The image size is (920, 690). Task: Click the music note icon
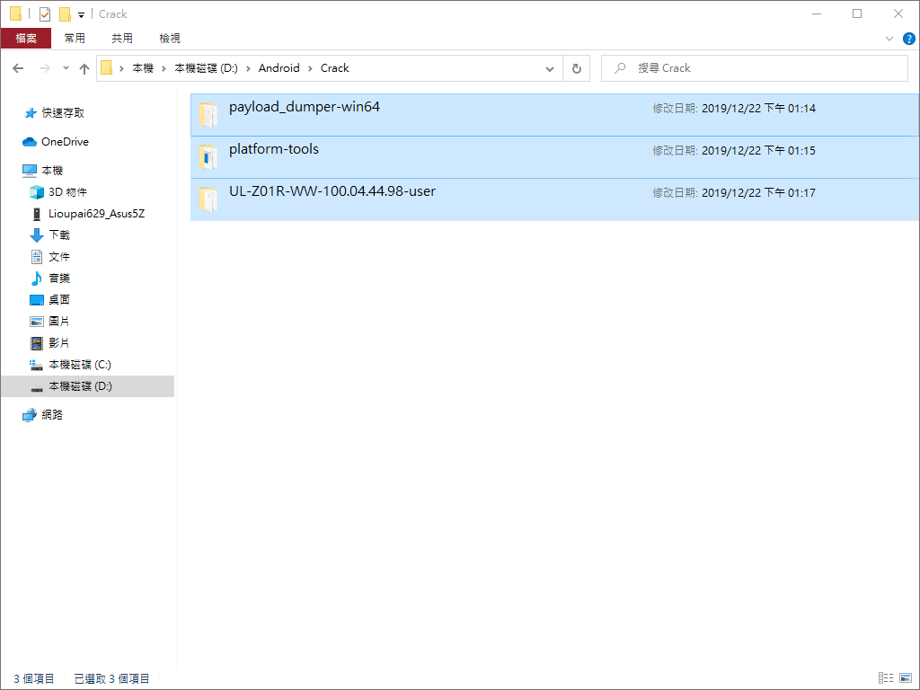pyautogui.click(x=36, y=279)
